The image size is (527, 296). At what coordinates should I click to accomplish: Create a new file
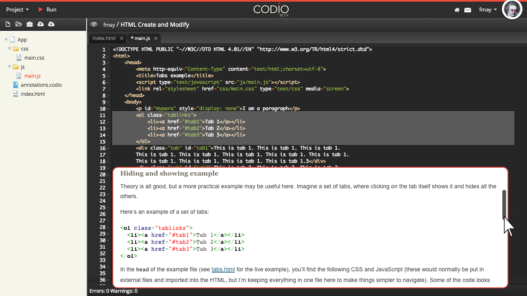click(x=7, y=24)
